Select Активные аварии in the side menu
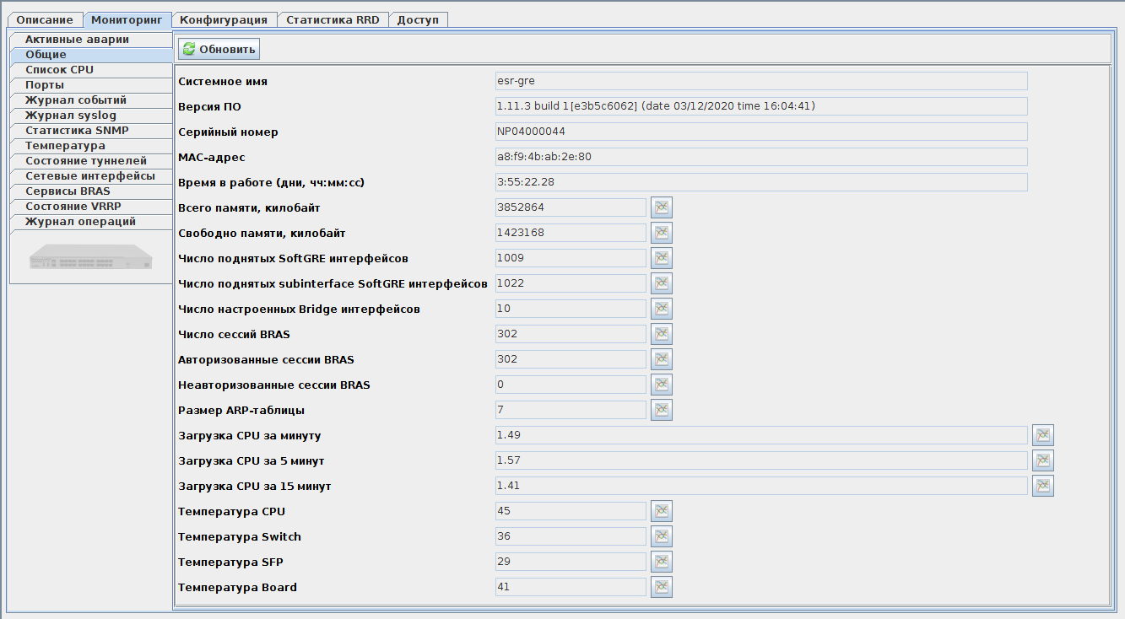The width and height of the screenshot is (1125, 619). pos(77,40)
